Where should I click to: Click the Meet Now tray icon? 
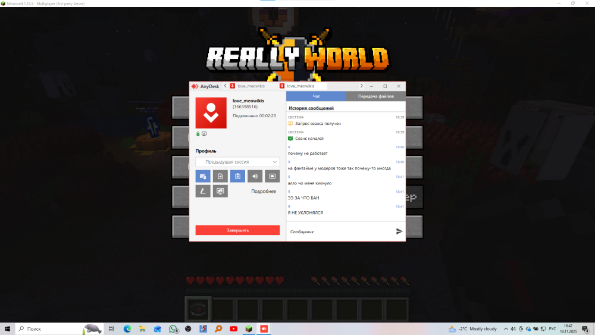[521, 329]
